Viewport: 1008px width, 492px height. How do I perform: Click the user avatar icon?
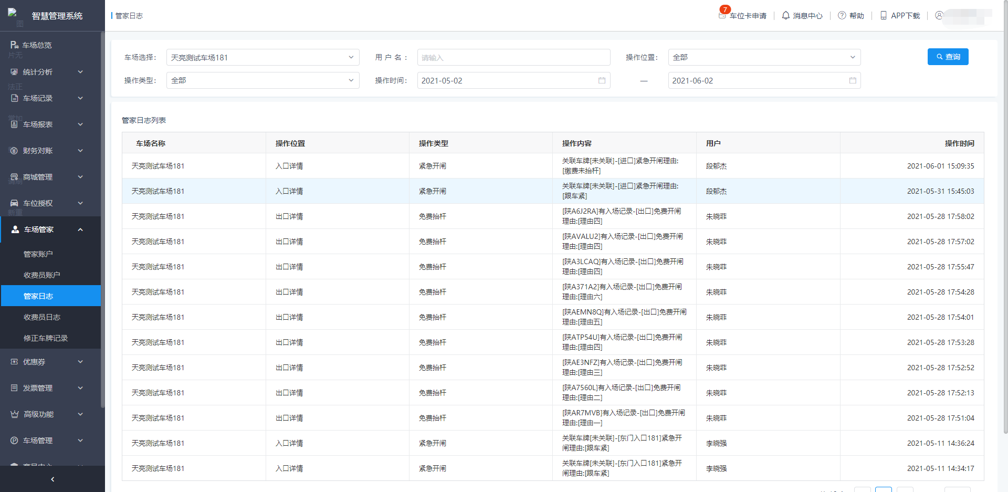[939, 16]
